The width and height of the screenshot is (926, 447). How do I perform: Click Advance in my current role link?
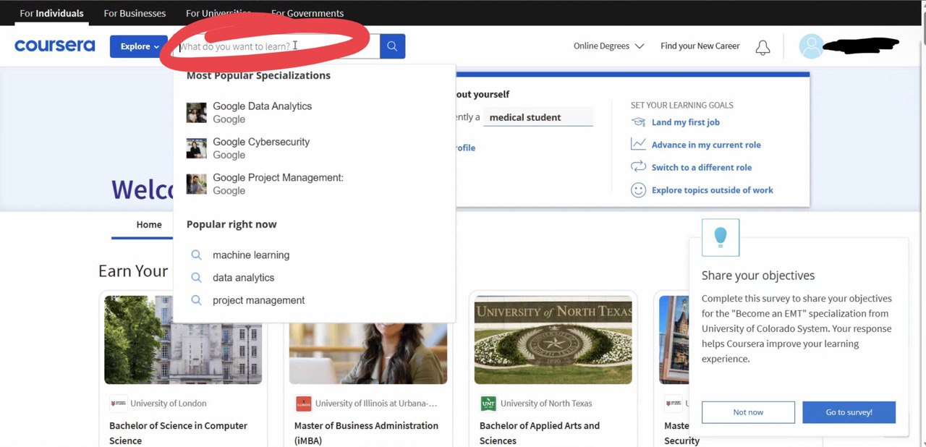coord(706,145)
